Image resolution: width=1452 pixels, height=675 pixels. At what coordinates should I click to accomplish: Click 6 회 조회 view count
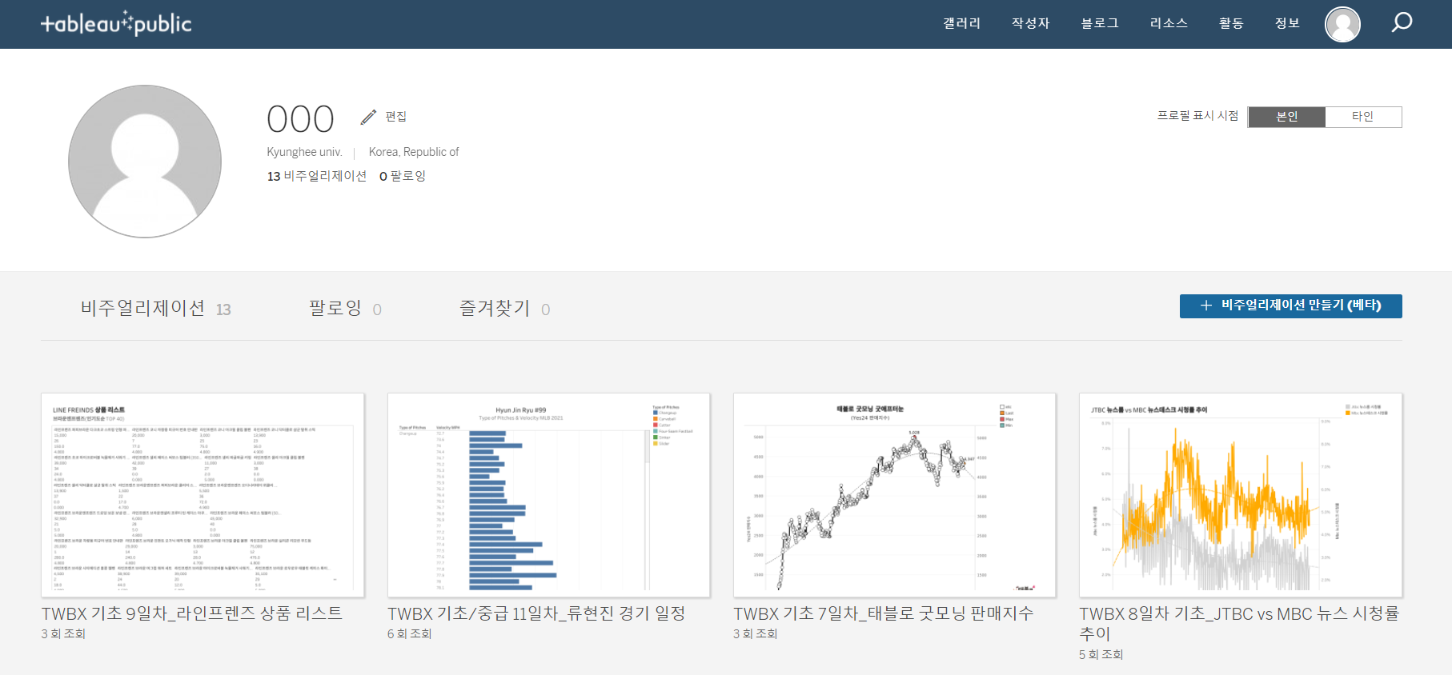[409, 633]
